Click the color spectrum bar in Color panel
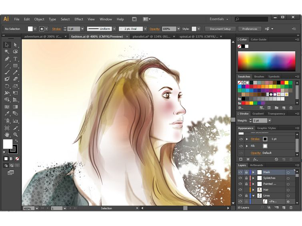The height and width of the screenshot is (226, 302). pyautogui.click(x=266, y=61)
